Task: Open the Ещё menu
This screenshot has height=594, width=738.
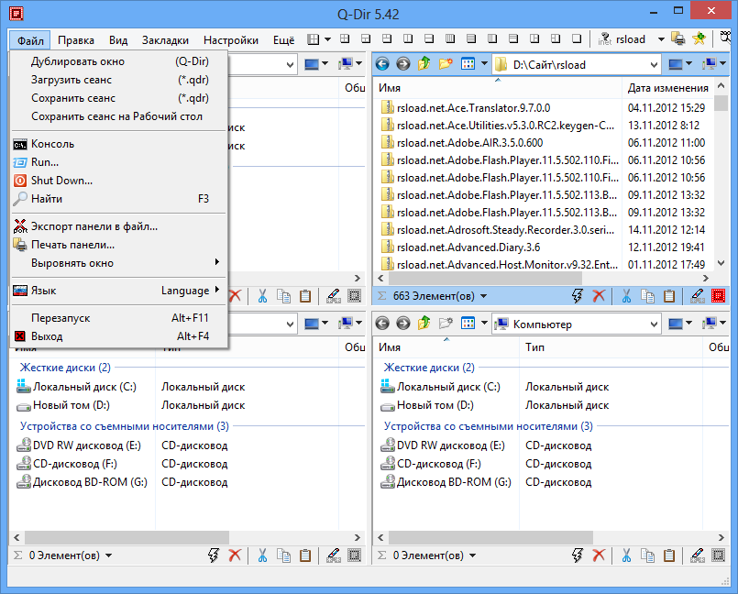Action: pos(284,40)
